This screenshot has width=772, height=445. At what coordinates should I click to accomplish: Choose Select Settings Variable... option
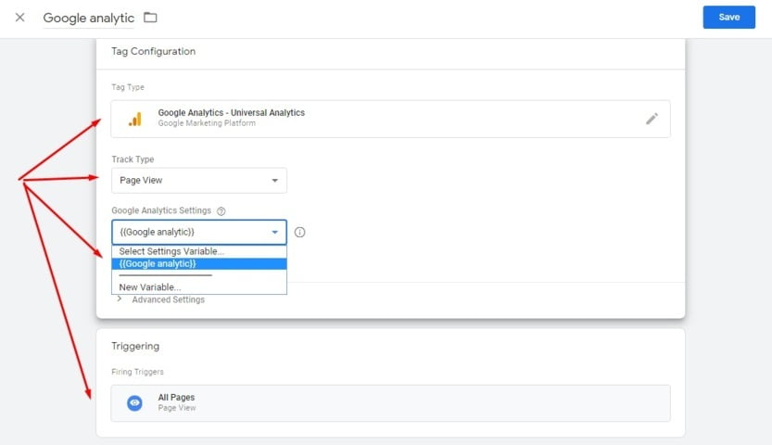coord(199,251)
